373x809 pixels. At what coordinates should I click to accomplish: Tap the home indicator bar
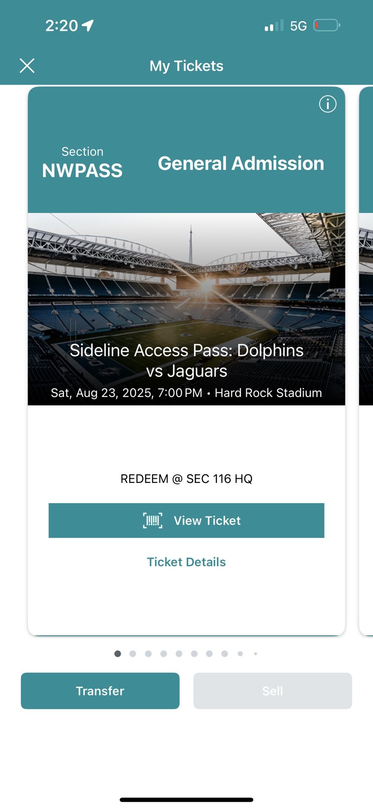(x=186, y=799)
